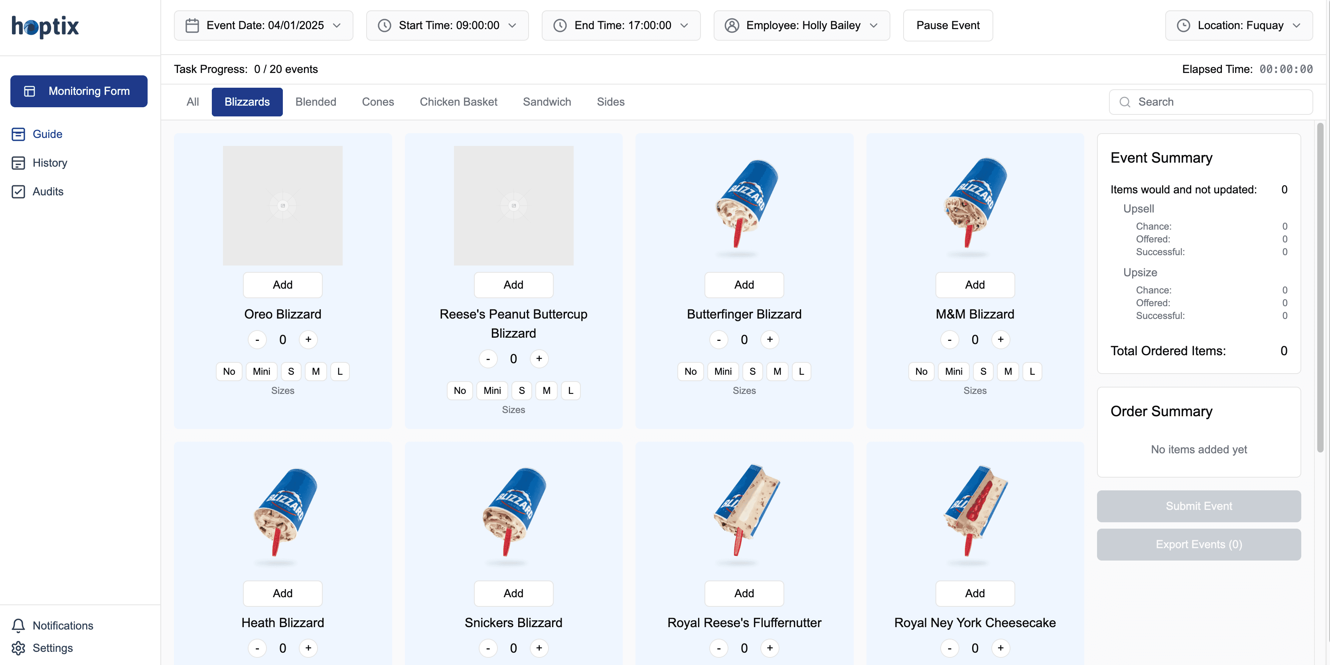
Task: Open the Employee Holly Bailey dropdown
Action: click(802, 25)
